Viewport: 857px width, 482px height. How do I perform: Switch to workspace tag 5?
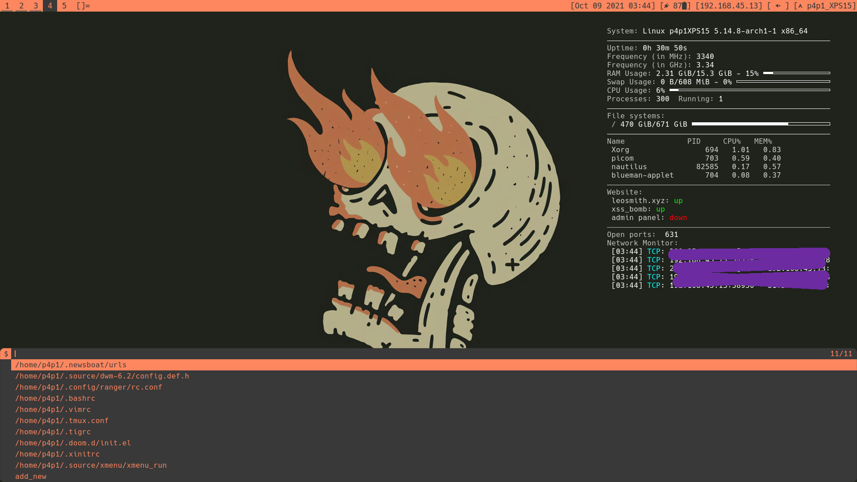tap(64, 6)
